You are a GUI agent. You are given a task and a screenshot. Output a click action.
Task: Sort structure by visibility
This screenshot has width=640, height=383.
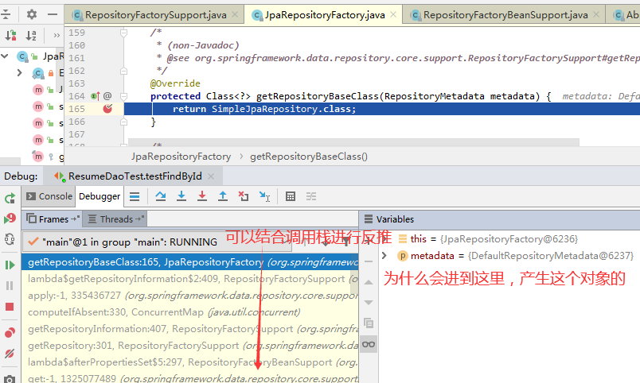10,36
